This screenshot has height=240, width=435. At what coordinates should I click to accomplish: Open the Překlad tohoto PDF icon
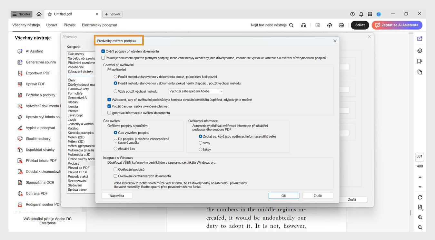[20, 161]
